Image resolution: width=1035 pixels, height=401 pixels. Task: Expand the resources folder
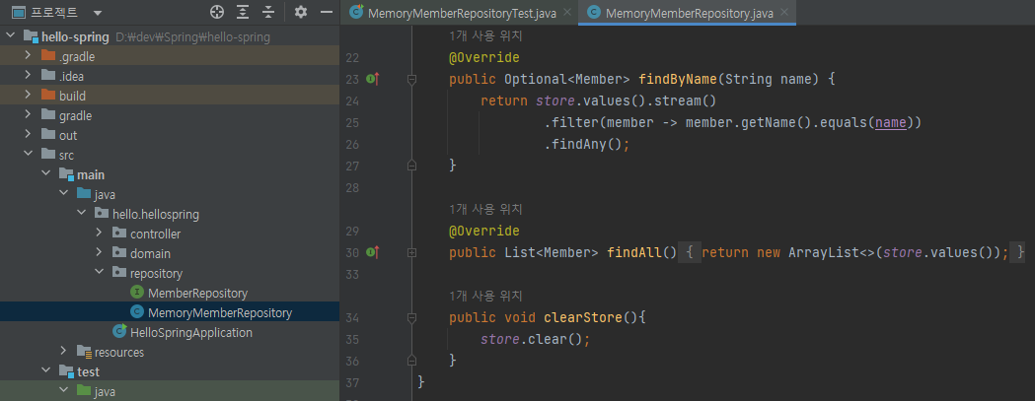click(63, 352)
